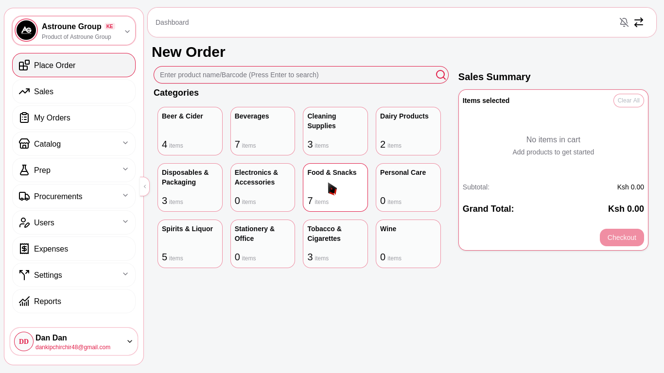Viewport: 664px width, 373px height.
Task: Expand the Prep menu chevron
Action: 125,169
